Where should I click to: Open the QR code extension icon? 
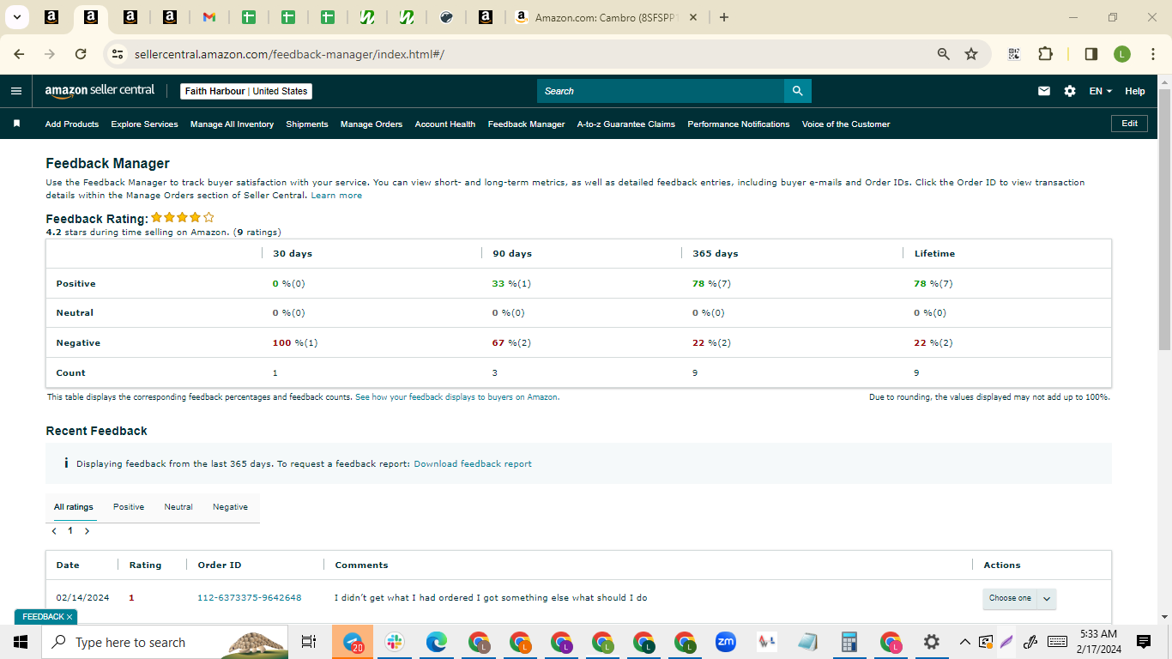tap(1014, 54)
